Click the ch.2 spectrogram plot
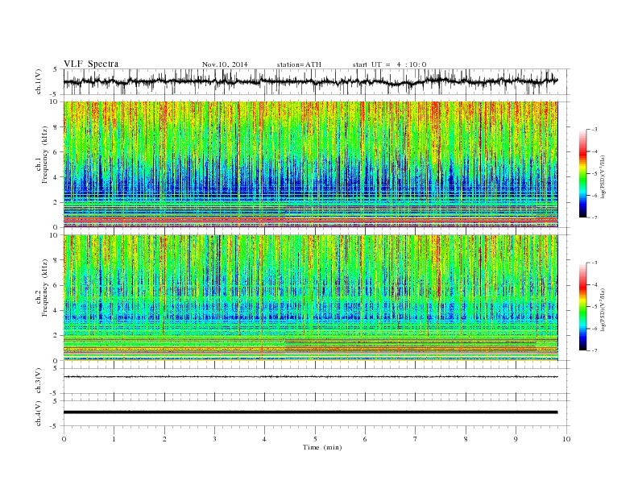638x493 pixels. coord(311,298)
